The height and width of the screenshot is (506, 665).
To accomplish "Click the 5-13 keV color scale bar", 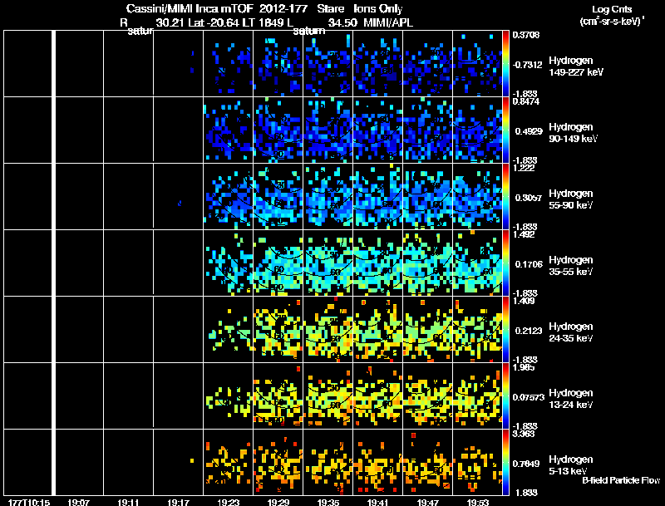I will point(505,462).
